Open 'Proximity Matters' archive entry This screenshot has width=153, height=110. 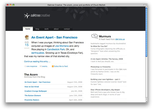(x=32, y=100)
